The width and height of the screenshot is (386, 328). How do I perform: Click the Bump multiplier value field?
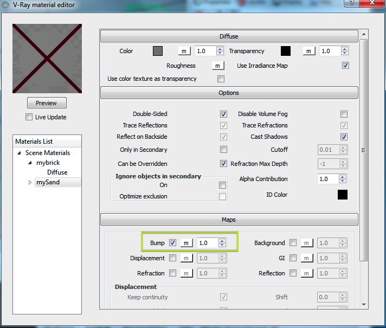point(208,243)
